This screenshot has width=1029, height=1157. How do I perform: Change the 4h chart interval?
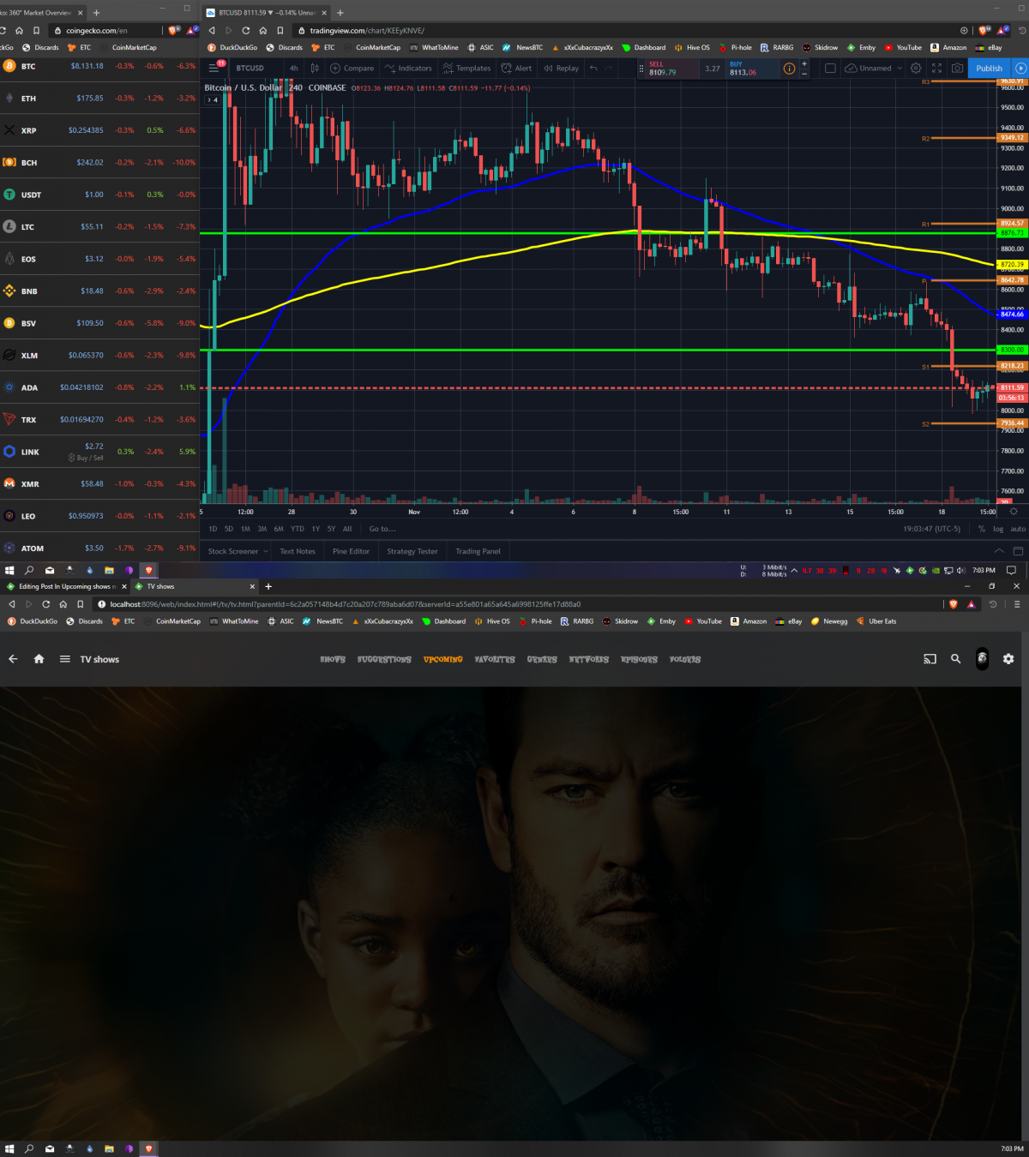[294, 68]
